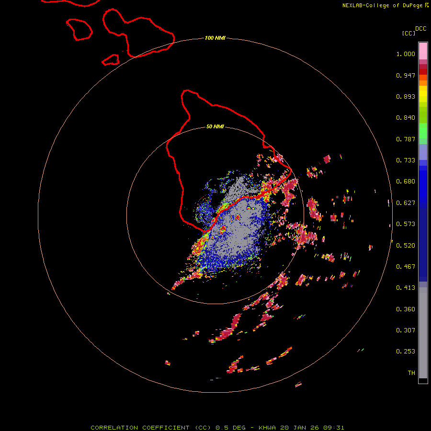Viewport: 431px width, 431px height.
Task: Click the 0.5 DEG elevation text in the caption
Action: click(x=231, y=428)
